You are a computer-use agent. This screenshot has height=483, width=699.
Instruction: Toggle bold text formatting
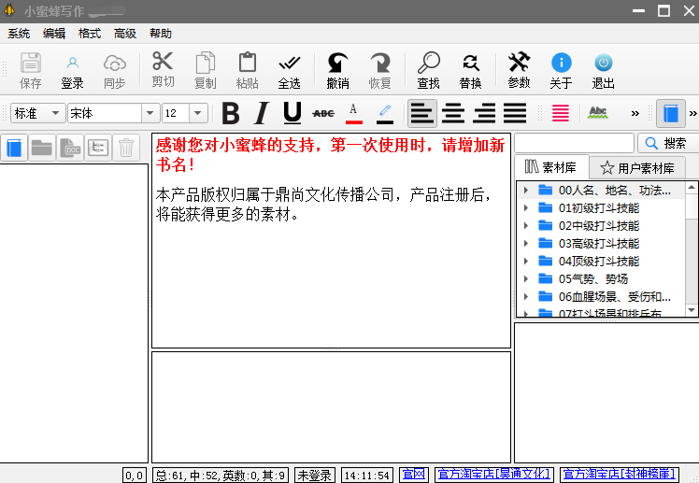pos(231,113)
